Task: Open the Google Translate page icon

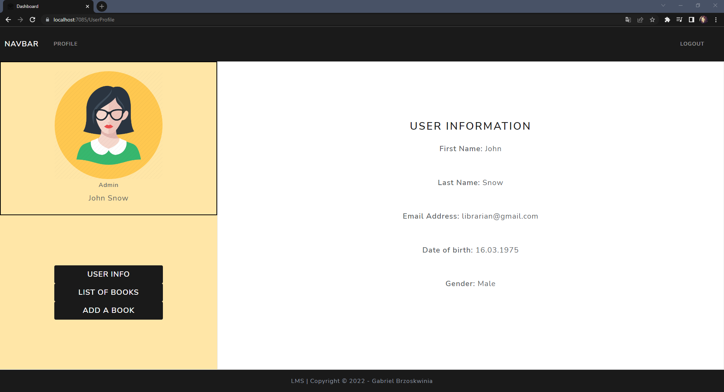Action: [x=628, y=20]
